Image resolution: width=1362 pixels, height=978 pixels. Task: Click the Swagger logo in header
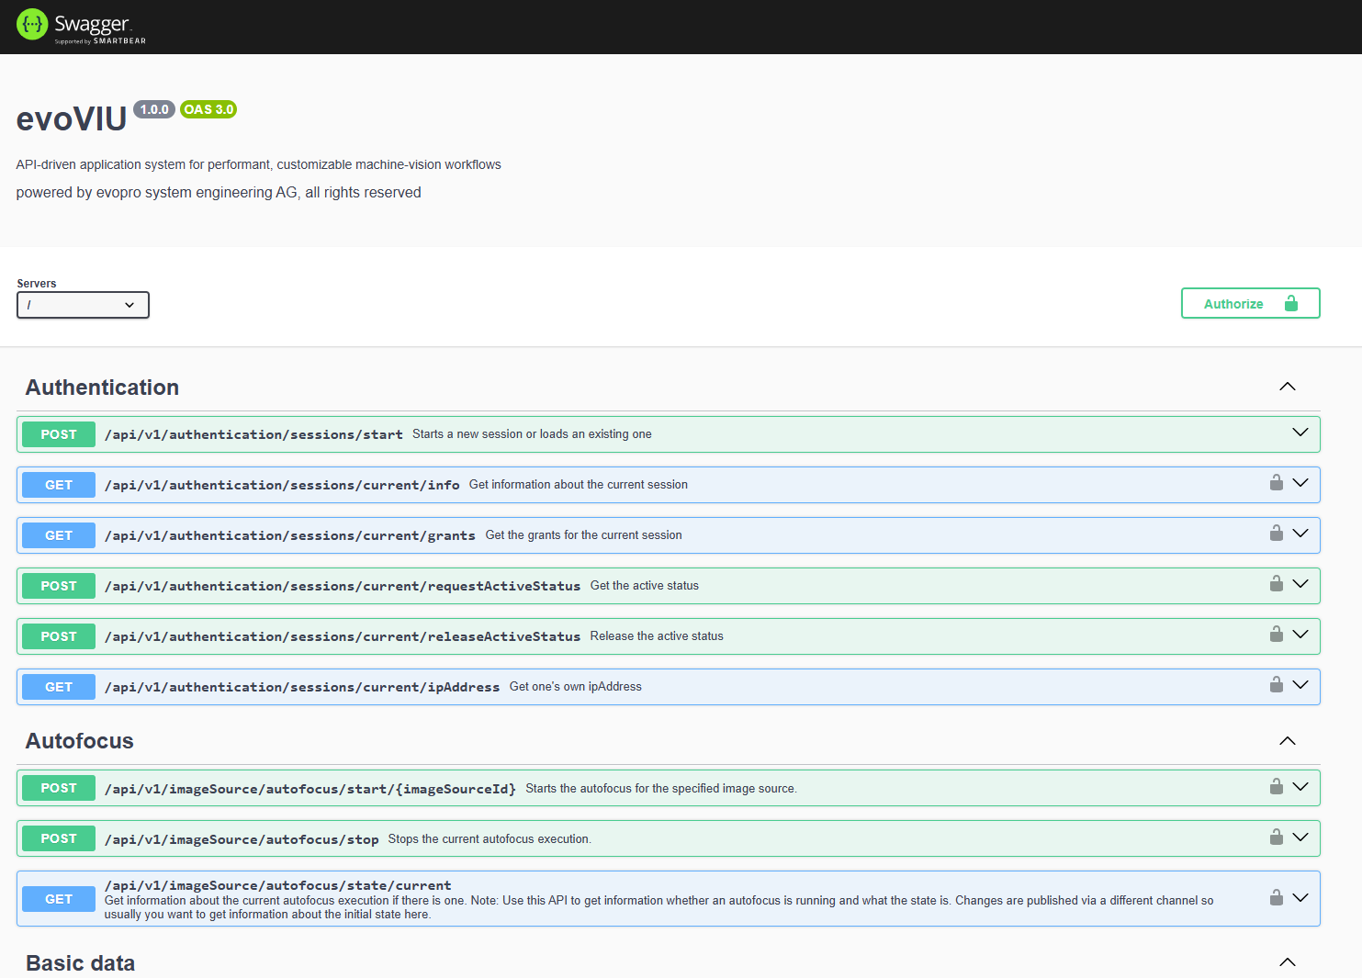pos(81,26)
